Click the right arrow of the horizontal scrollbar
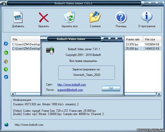This screenshot has width=165, height=132. (159, 94)
